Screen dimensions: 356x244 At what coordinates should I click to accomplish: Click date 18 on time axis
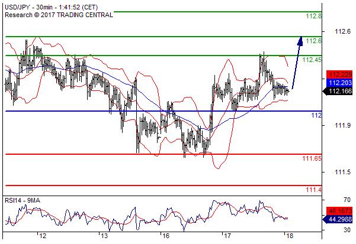(x=289, y=236)
